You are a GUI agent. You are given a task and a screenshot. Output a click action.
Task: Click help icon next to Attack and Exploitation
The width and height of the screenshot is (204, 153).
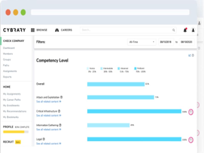pos(61,97)
